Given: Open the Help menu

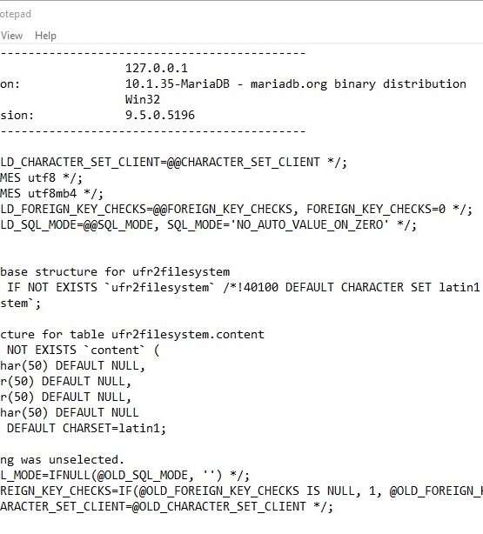Looking at the screenshot, I should pyautogui.click(x=45, y=36).
